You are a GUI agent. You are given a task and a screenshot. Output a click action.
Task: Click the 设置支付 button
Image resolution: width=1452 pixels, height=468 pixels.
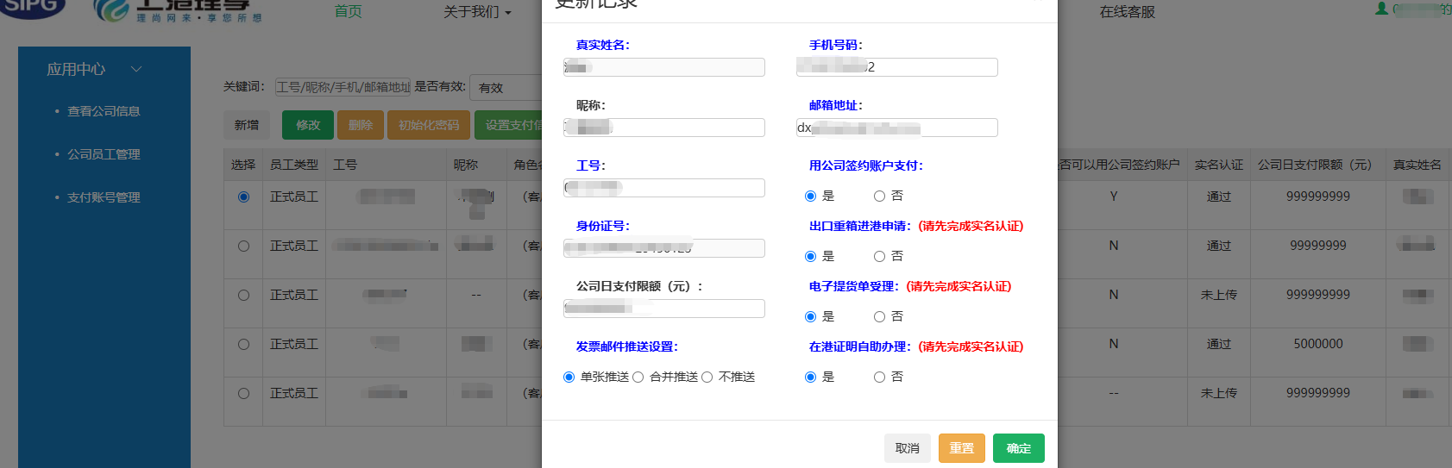tap(508, 125)
